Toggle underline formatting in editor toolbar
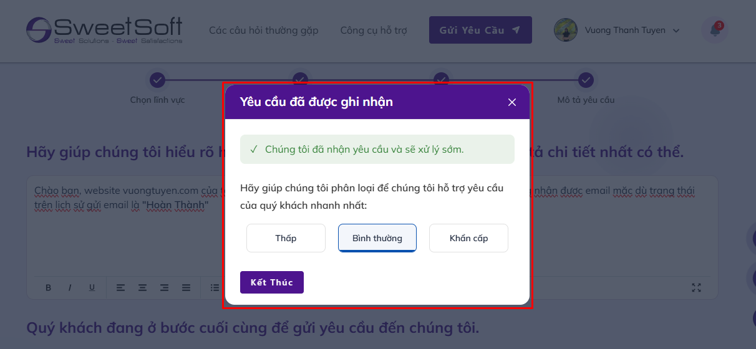 (x=92, y=287)
